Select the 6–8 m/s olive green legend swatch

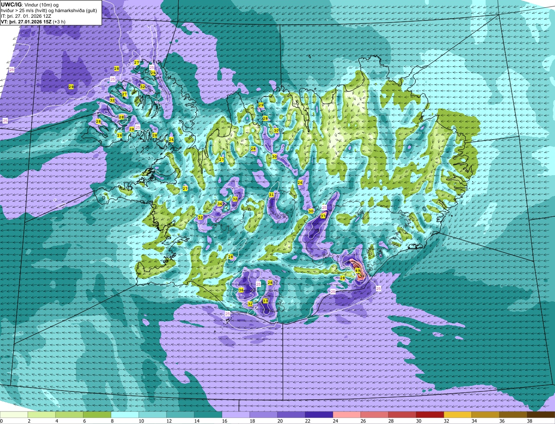click(x=97, y=415)
